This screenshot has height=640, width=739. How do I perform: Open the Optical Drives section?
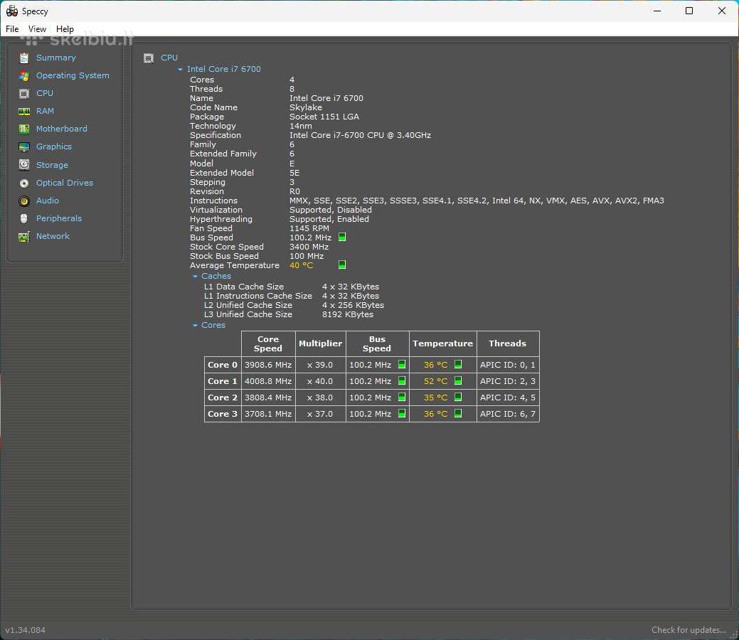coord(65,182)
